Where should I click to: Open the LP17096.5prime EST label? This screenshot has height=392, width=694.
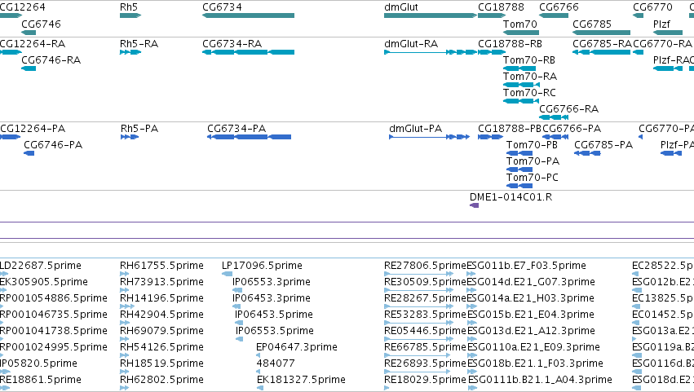(x=262, y=266)
